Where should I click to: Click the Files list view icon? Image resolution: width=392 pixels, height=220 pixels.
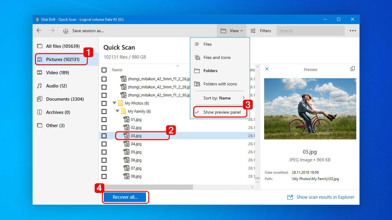197,44
